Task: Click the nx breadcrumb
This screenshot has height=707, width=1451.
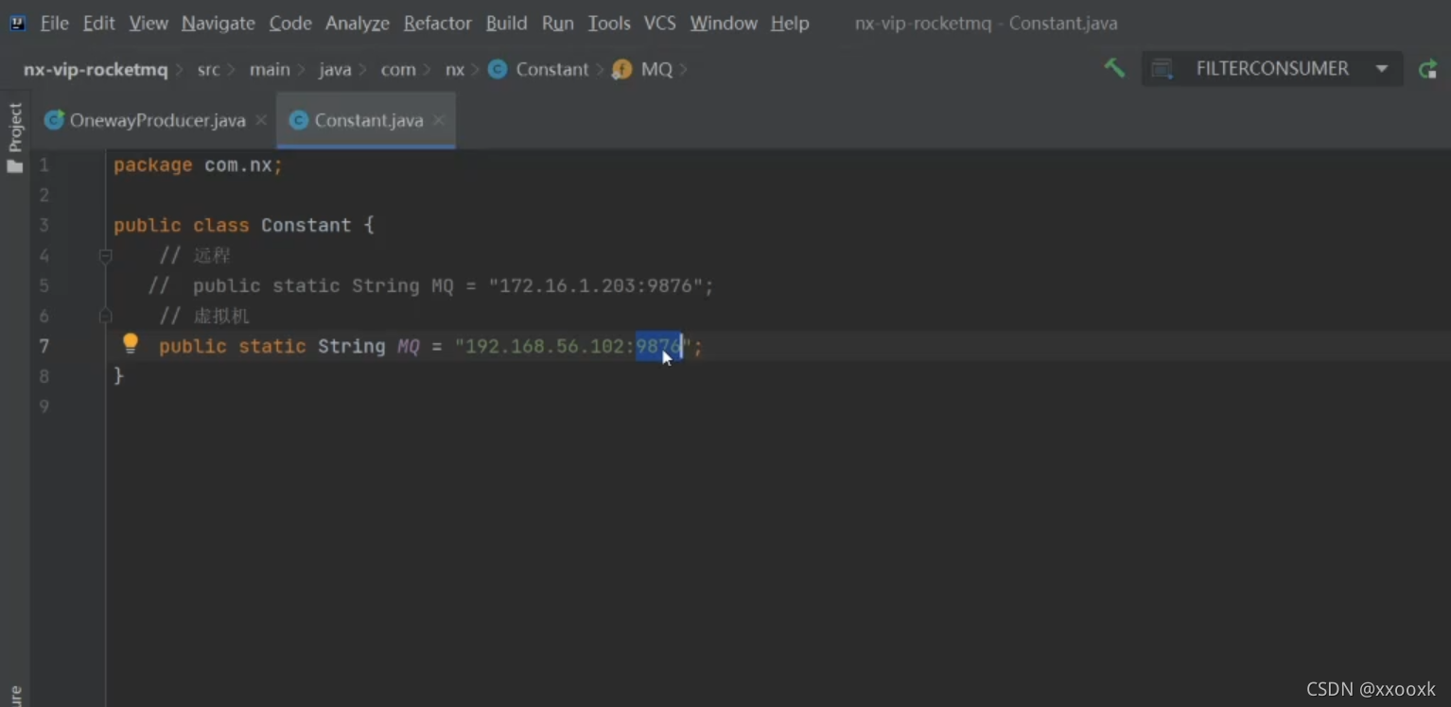Action: [x=455, y=69]
